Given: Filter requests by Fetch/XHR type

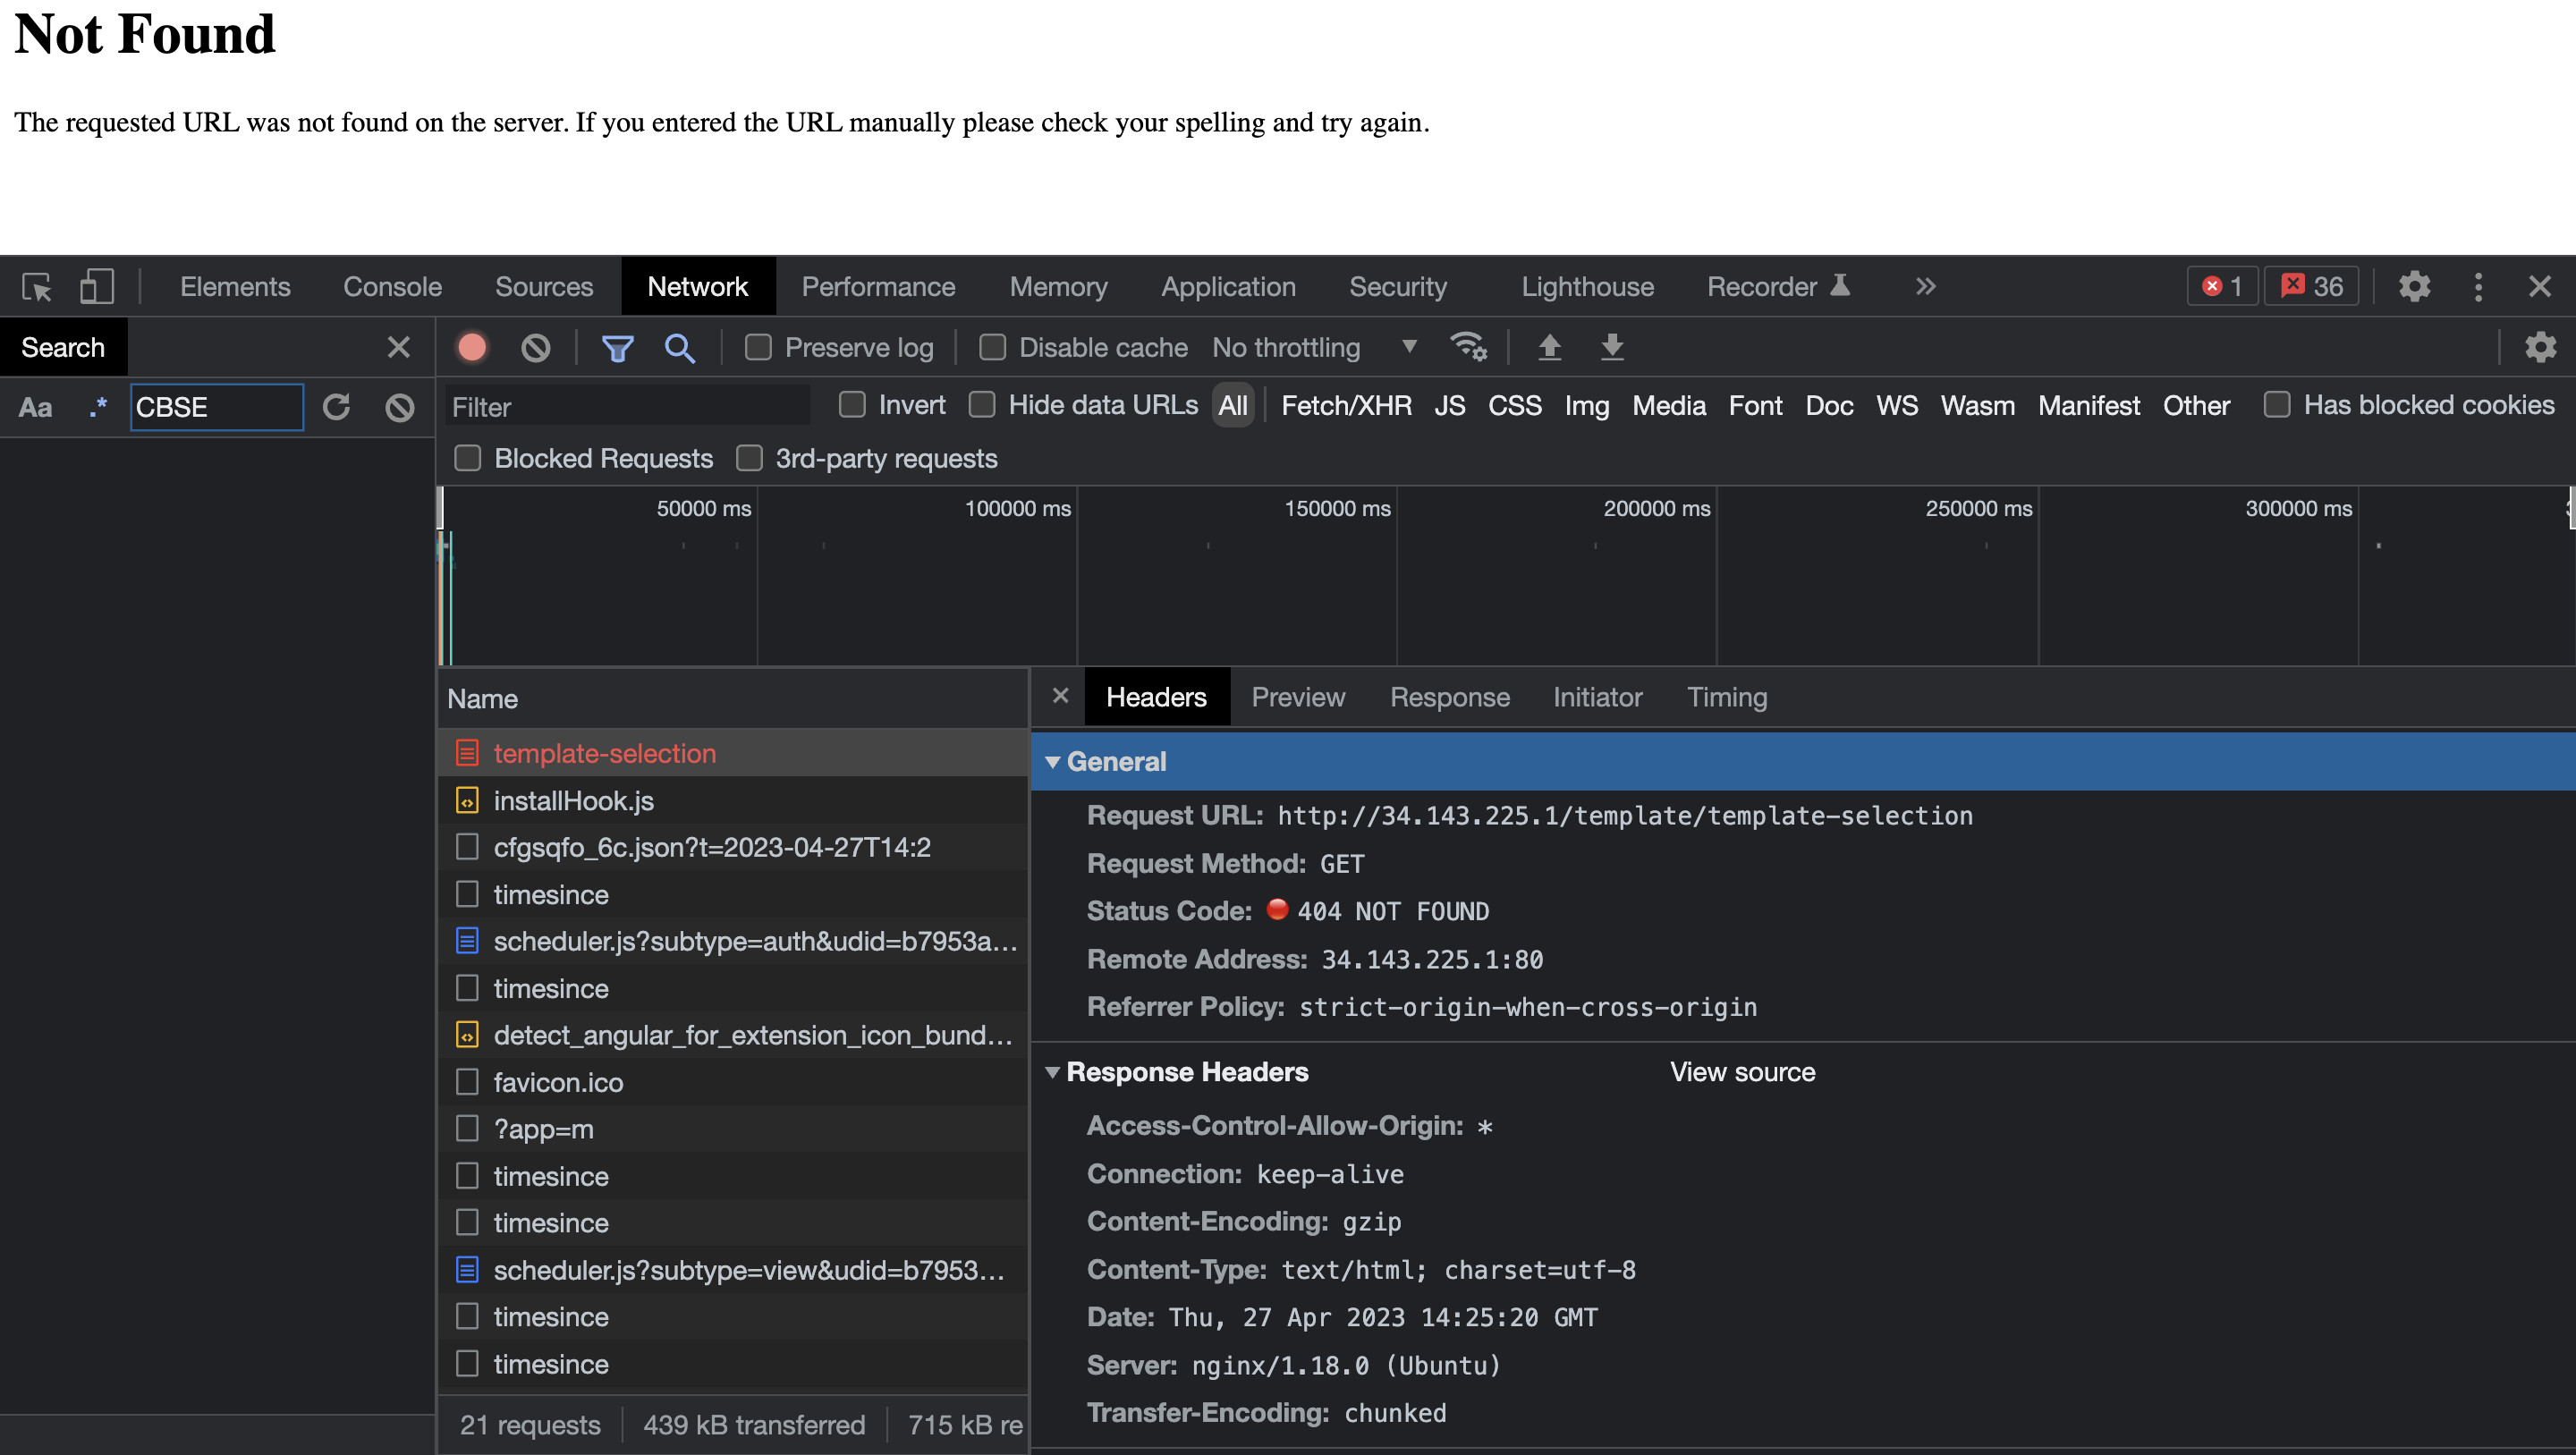Looking at the screenshot, I should coord(1346,405).
